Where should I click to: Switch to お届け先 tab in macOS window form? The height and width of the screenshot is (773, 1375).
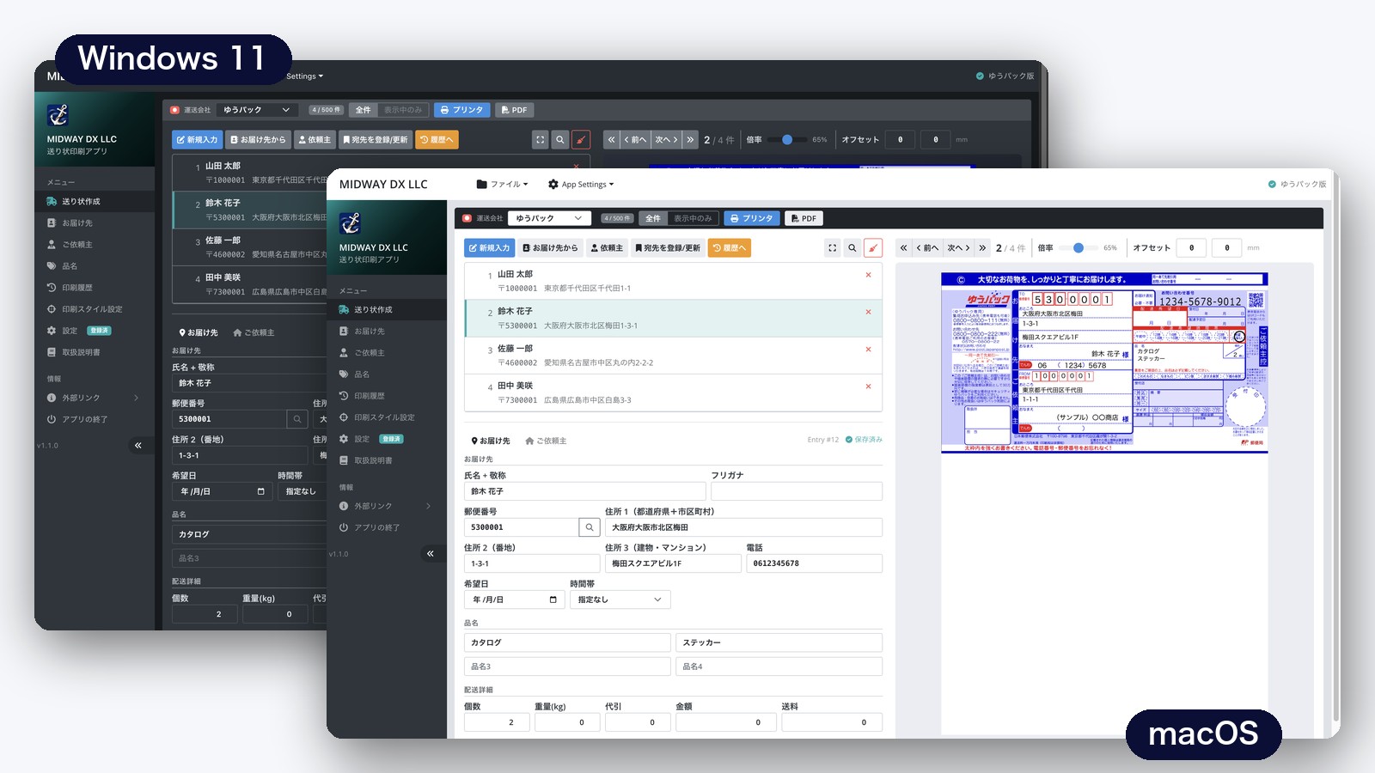click(490, 441)
